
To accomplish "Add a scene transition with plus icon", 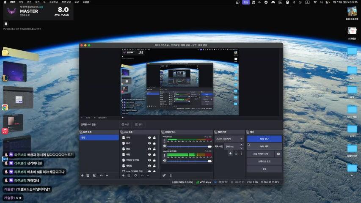I will pyautogui.click(x=230, y=153).
